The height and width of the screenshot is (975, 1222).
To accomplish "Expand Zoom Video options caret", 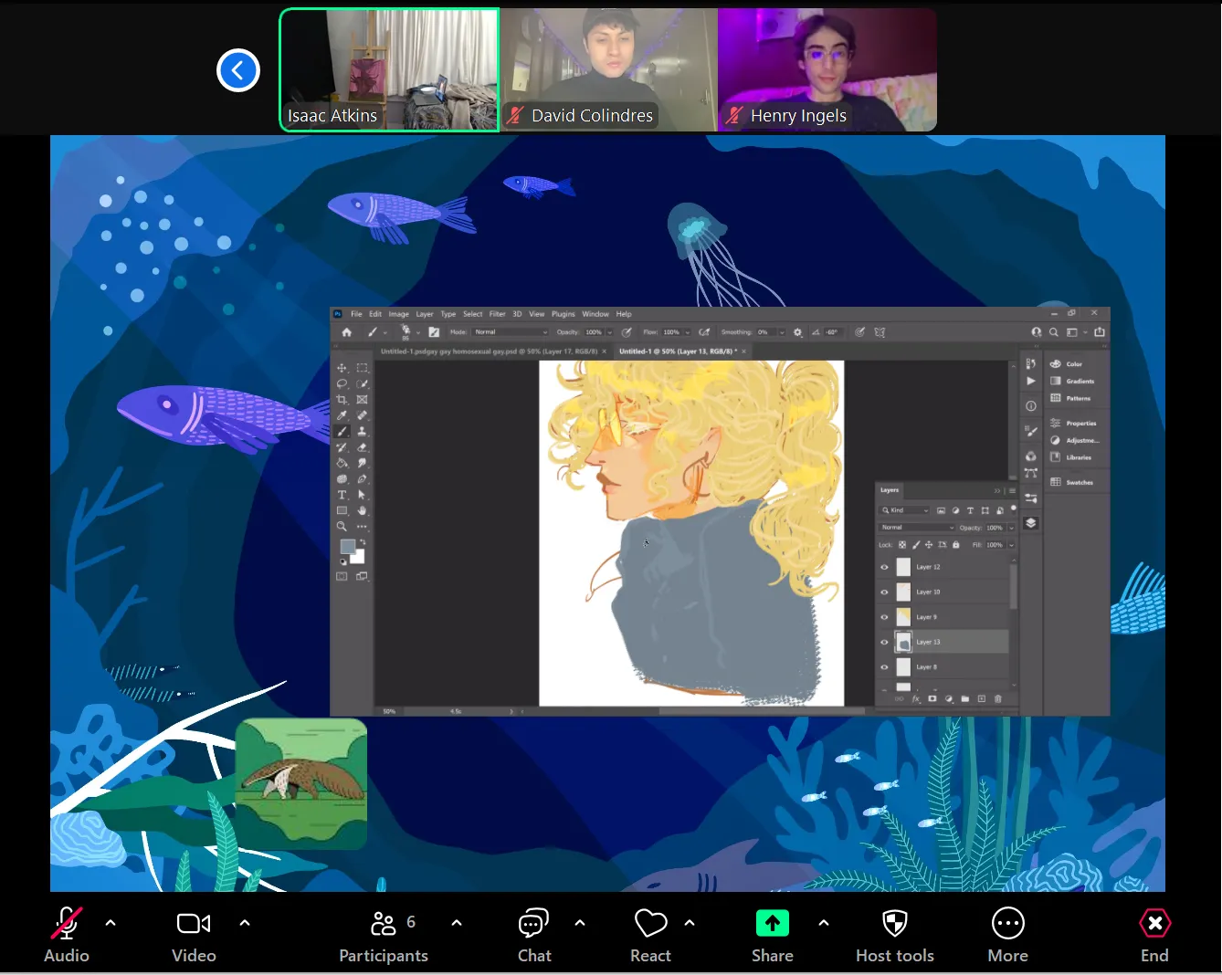I will click(x=245, y=923).
